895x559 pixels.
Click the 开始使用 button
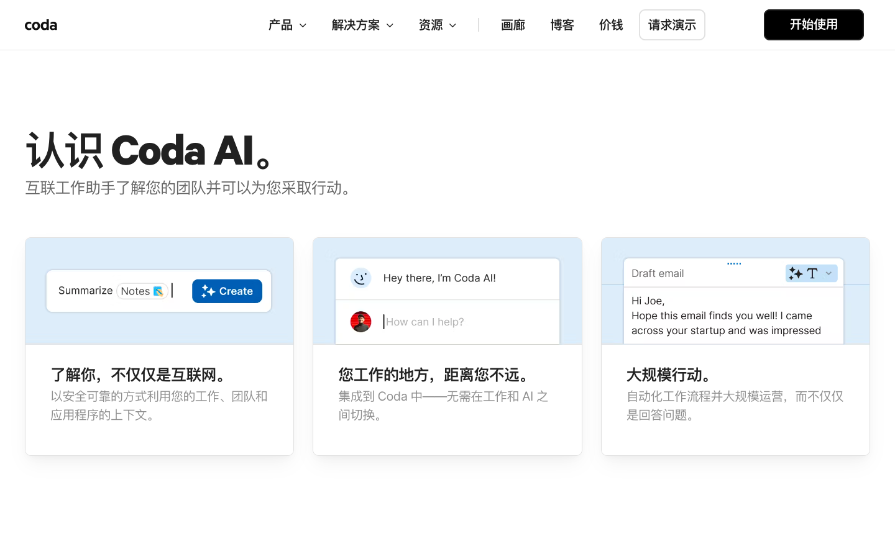(x=814, y=25)
